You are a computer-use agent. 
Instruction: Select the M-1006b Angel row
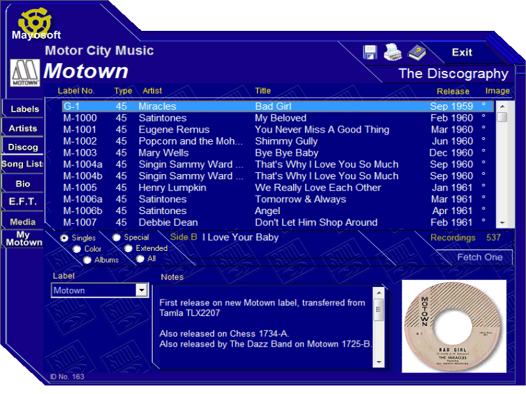277,211
